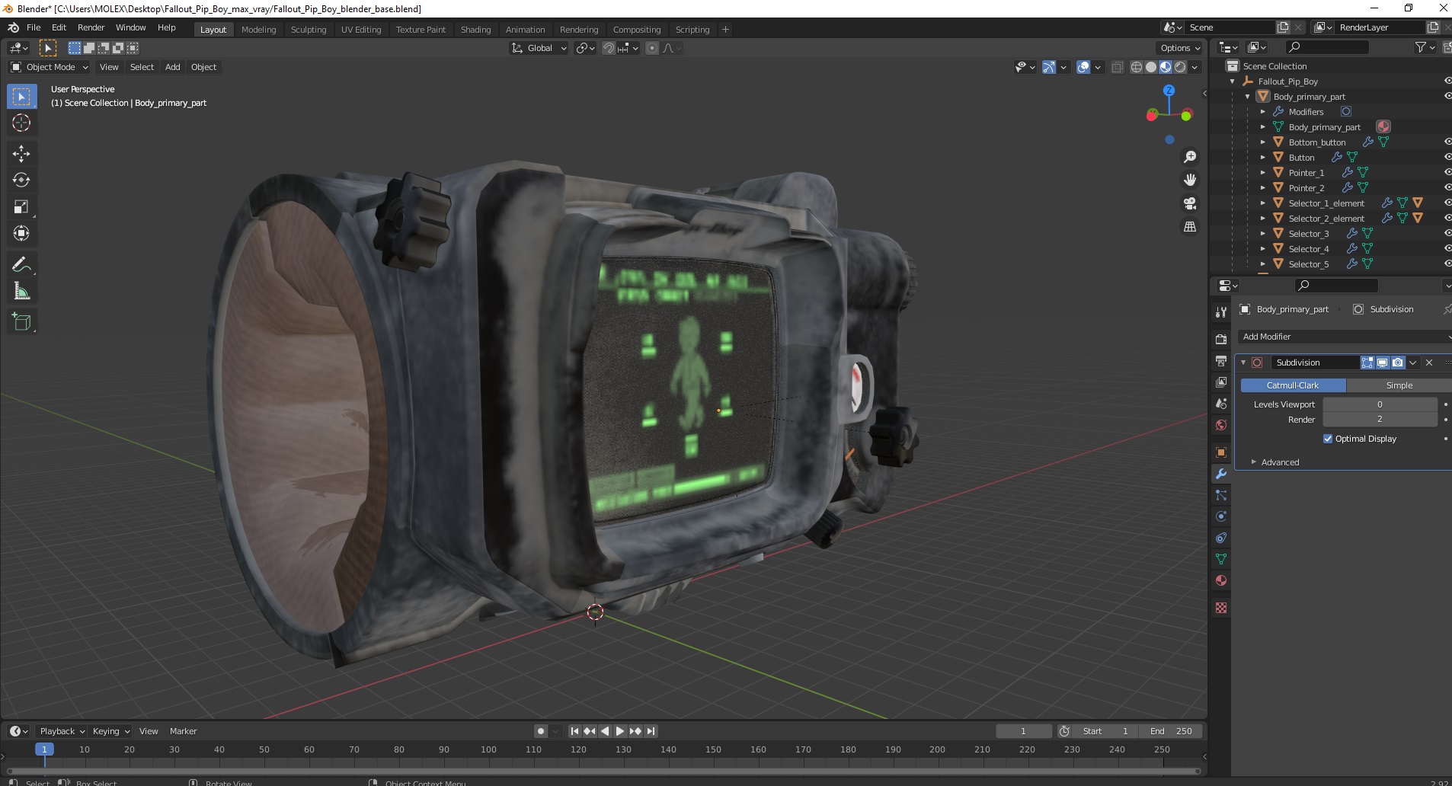Image resolution: width=1452 pixels, height=786 pixels.
Task: Click the Levels Viewport value field
Action: click(x=1380, y=404)
